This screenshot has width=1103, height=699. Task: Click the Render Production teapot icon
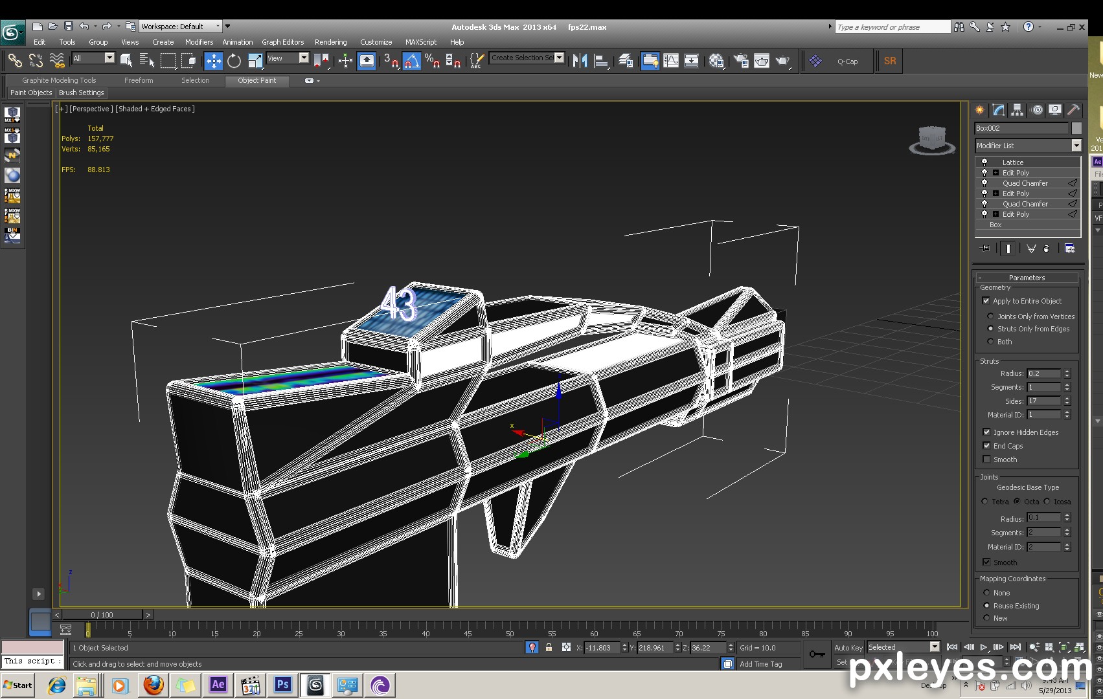tap(783, 61)
